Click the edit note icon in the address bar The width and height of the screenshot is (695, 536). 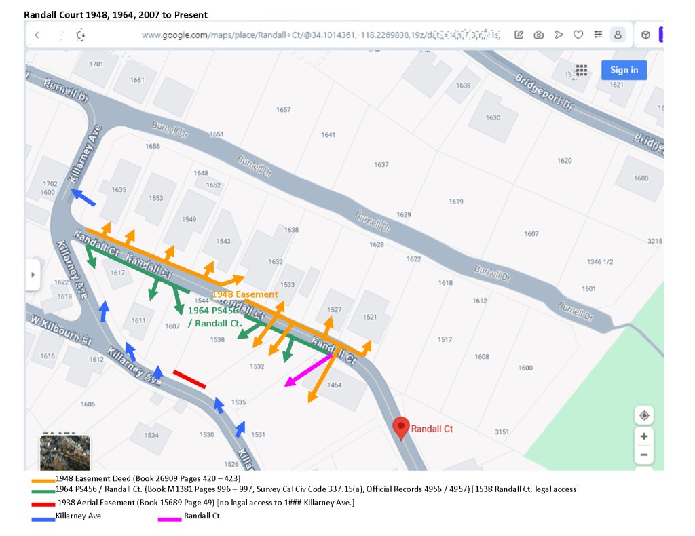point(519,35)
